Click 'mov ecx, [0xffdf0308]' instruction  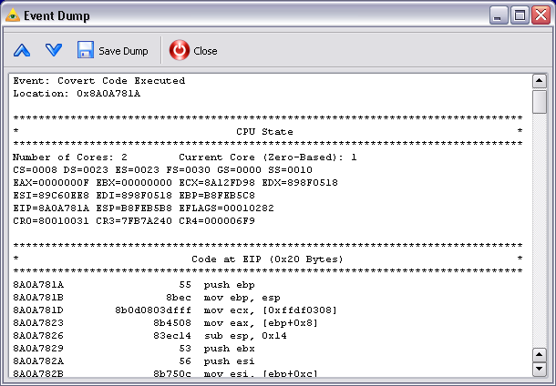click(270, 310)
